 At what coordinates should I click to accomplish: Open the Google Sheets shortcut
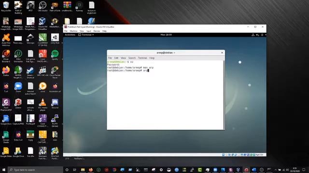tap(6, 137)
